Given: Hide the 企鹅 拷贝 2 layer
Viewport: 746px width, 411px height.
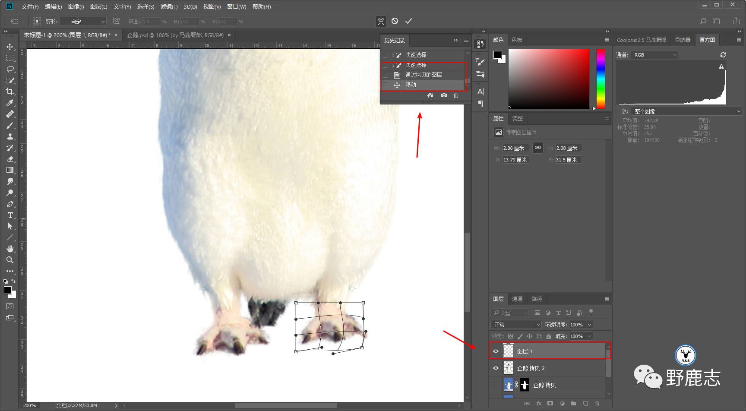Looking at the screenshot, I should click(496, 368).
